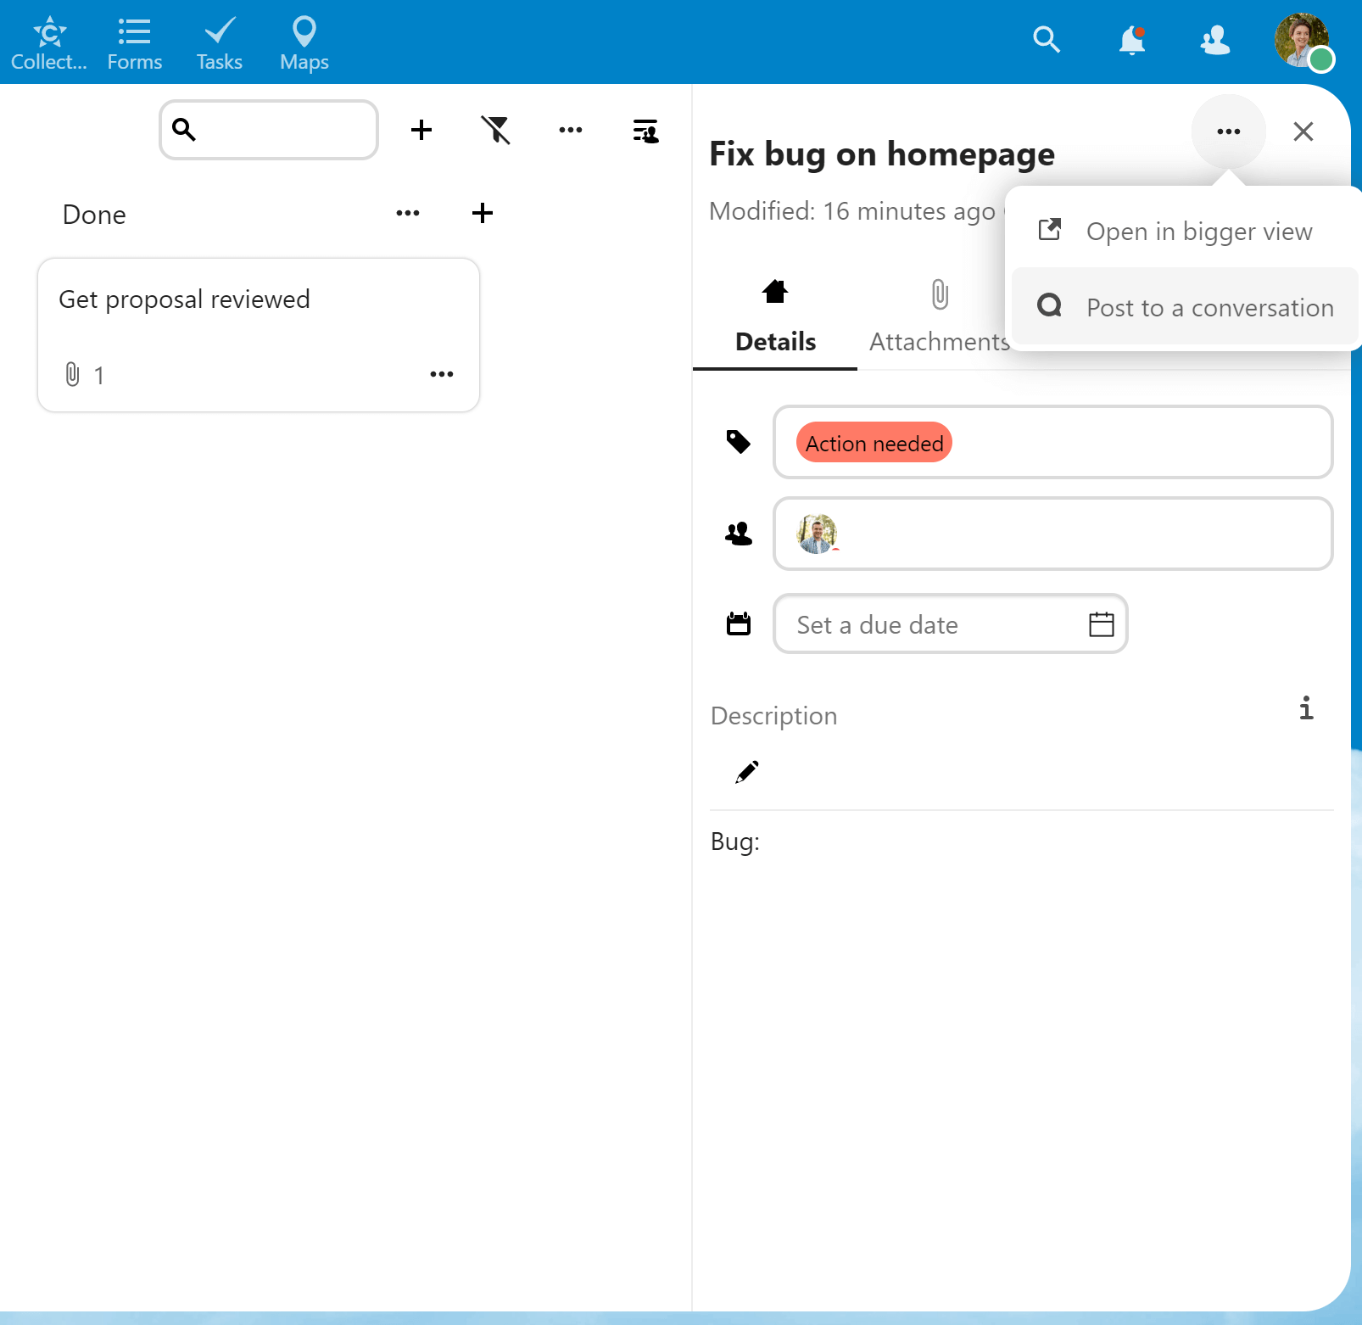Click the Action needed tag

pos(874,443)
